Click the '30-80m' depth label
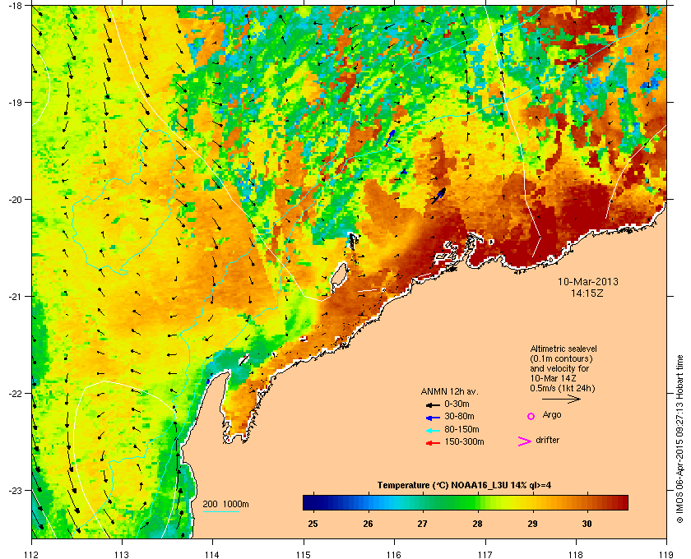This screenshot has width=691, height=559. [x=459, y=416]
